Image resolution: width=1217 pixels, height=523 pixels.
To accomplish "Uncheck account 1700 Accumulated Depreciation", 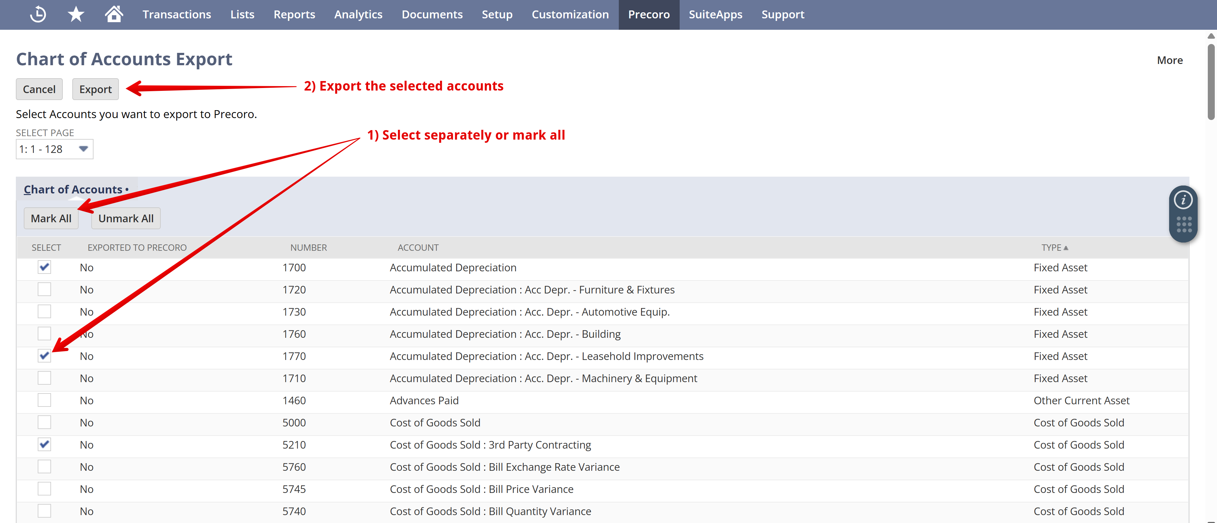I will 44,268.
